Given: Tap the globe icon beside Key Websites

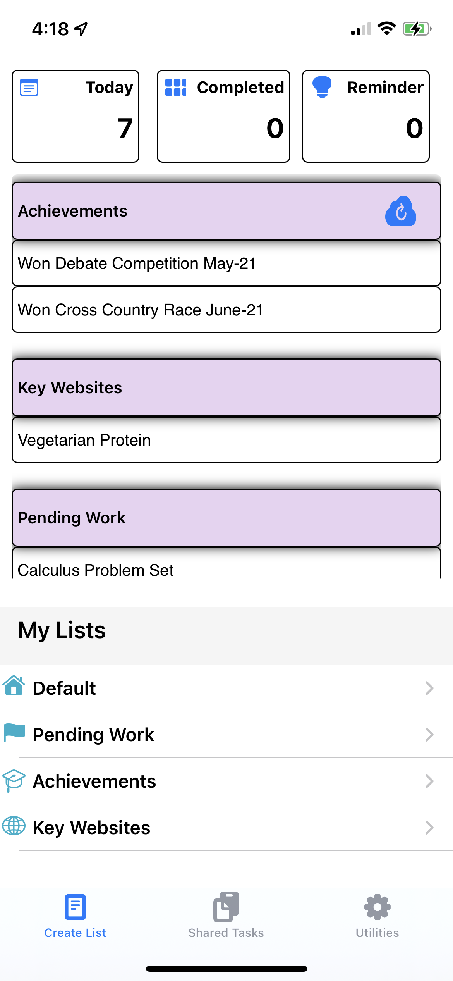Looking at the screenshot, I should click(14, 826).
